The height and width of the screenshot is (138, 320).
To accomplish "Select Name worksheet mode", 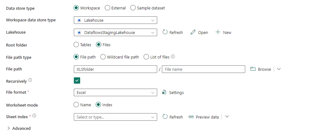I will [x=76, y=105].
